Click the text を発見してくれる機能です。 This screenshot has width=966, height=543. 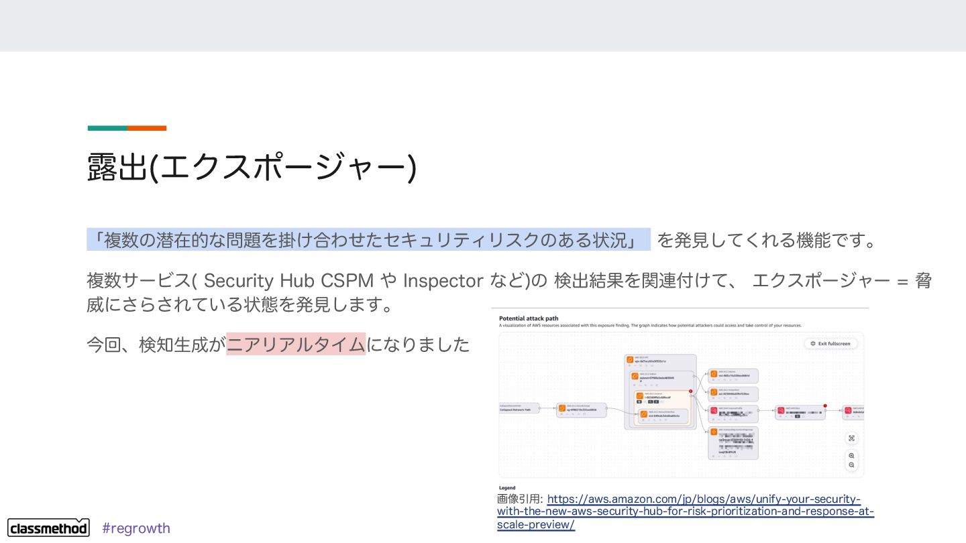tap(767, 240)
